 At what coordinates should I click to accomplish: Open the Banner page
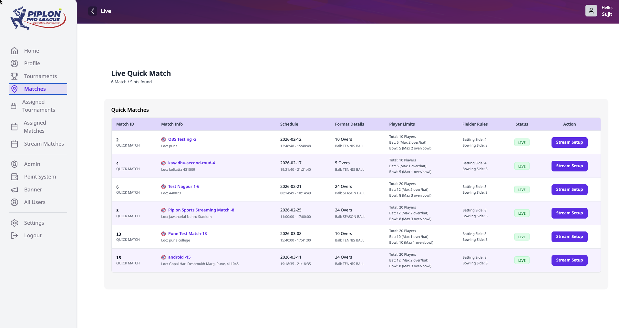pyautogui.click(x=38, y=190)
